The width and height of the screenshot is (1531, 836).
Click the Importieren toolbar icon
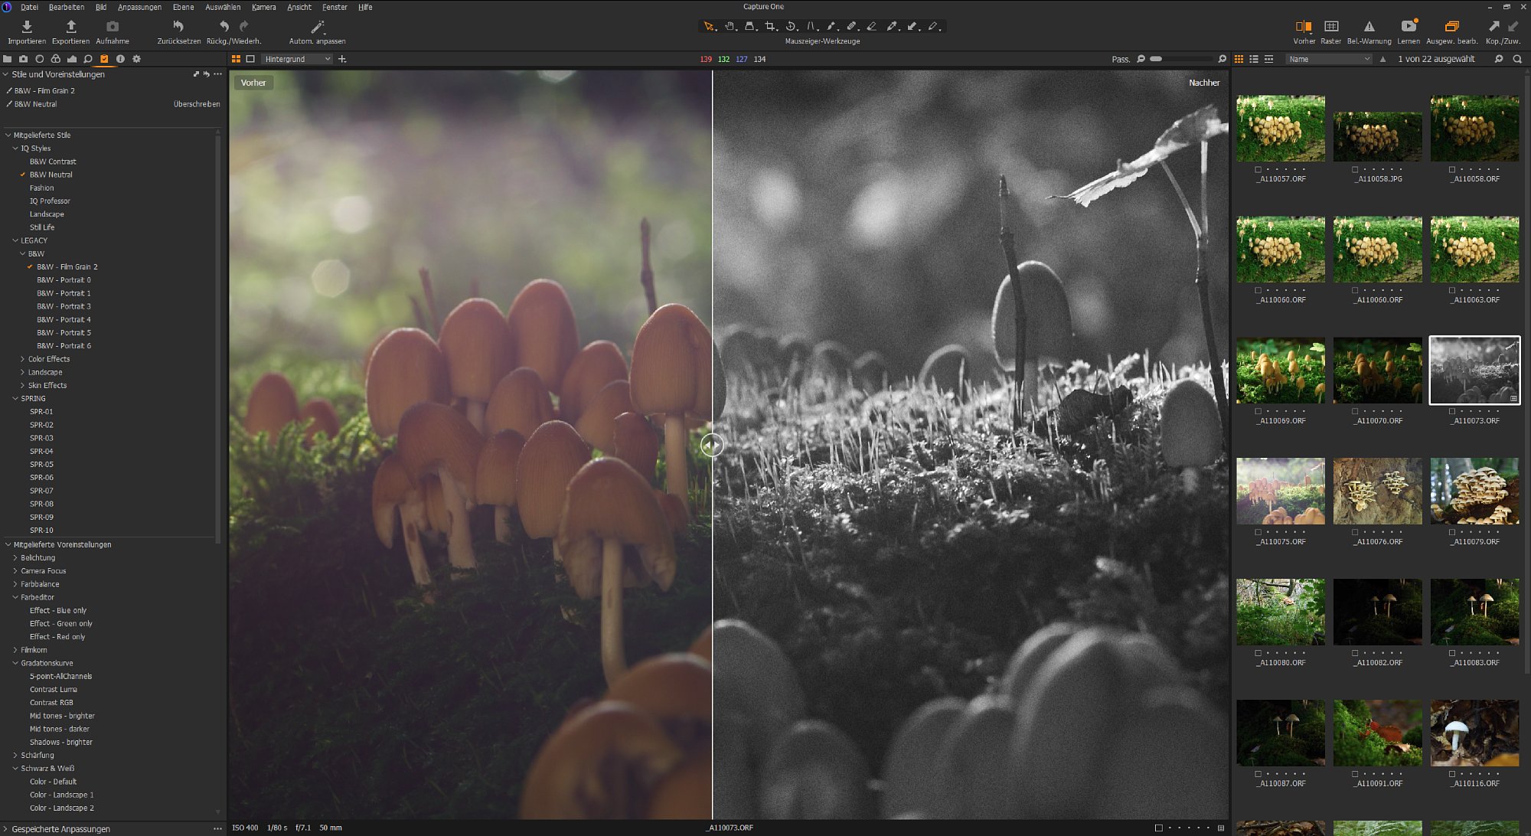coord(27,27)
